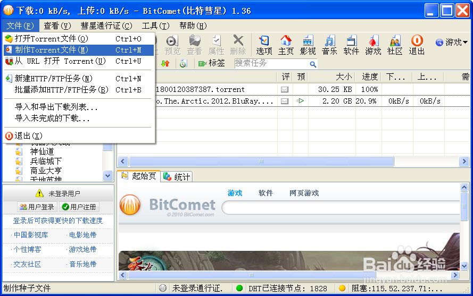
Task: Select 退出(X) in the file menu
Action: (79, 136)
